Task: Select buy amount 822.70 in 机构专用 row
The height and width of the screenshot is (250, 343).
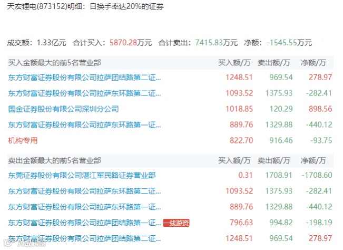Action: click(241, 140)
